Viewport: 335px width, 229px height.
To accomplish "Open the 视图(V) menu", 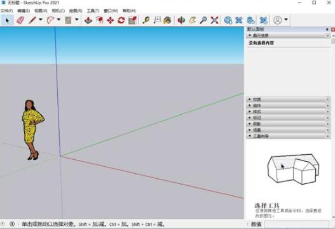I will click(41, 11).
